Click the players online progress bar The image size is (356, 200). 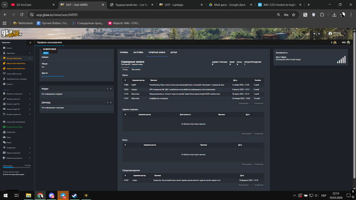click(x=17, y=167)
